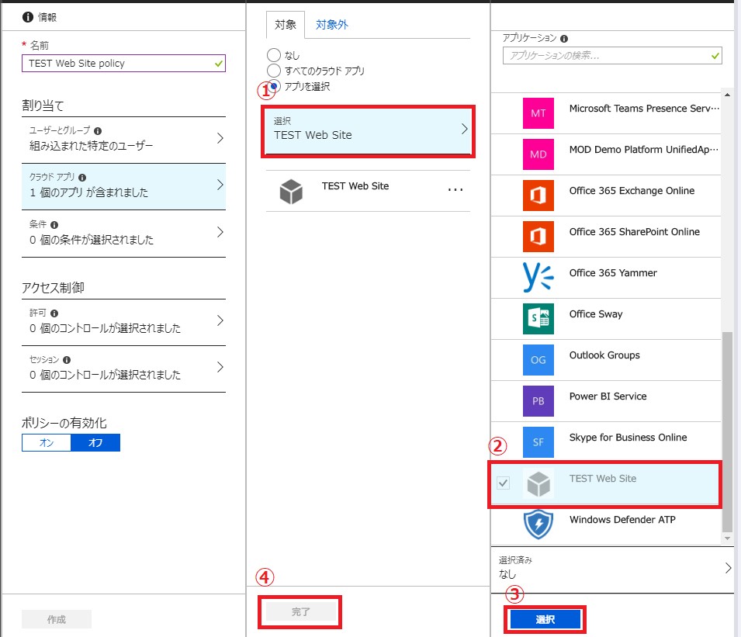
Task: Click the Office Sway icon
Action: 538,318
